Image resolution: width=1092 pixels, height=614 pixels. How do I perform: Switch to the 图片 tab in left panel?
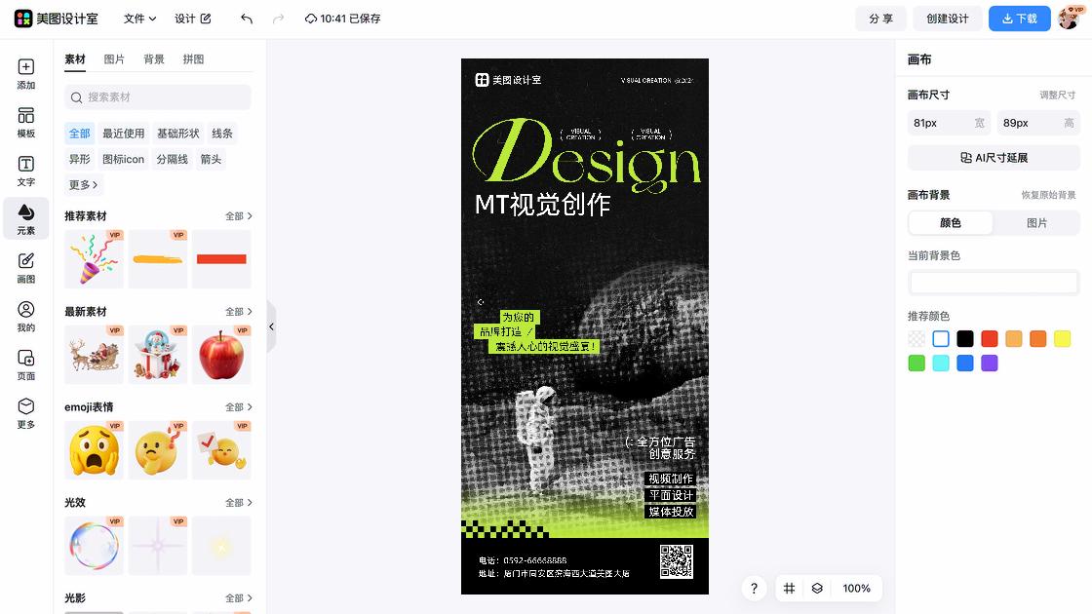pyautogui.click(x=114, y=59)
